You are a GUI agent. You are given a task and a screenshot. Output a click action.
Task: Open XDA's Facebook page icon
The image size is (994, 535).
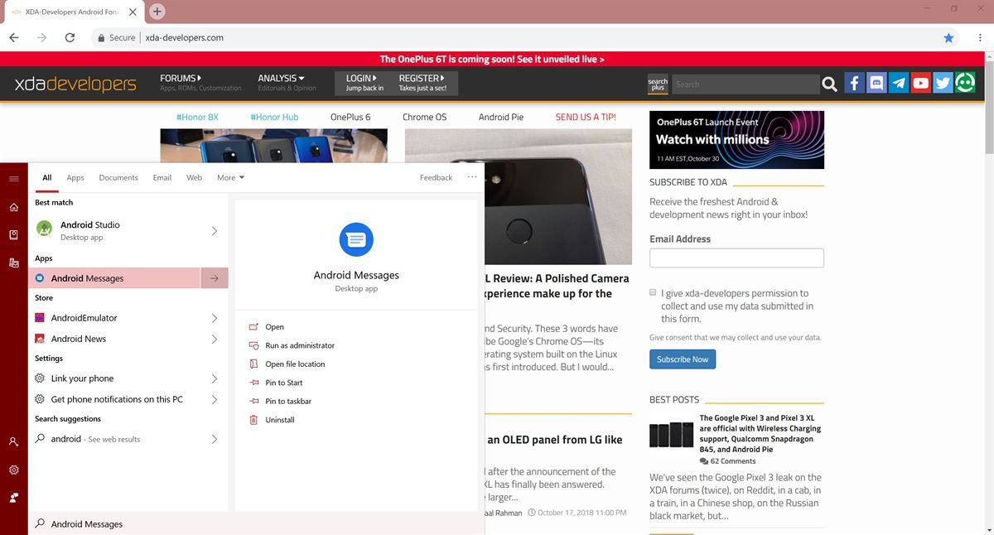854,82
